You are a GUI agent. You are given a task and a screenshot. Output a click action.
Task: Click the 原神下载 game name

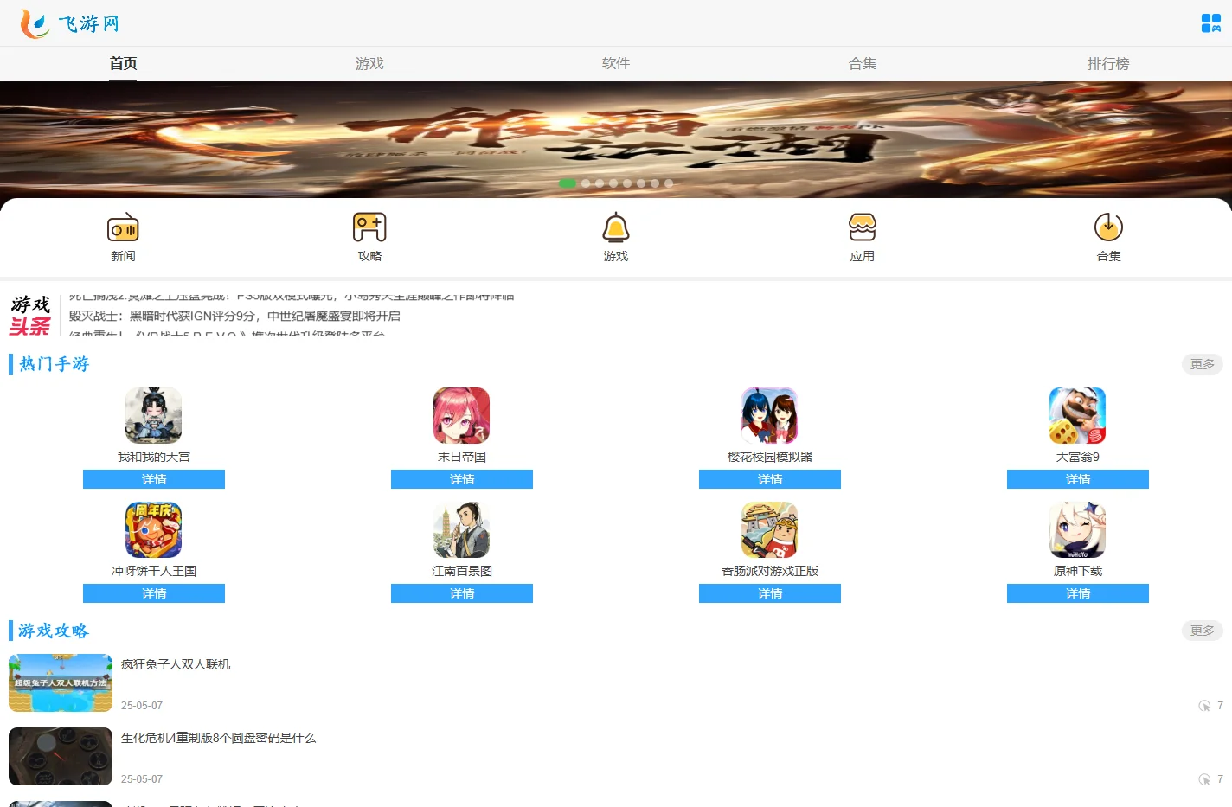tap(1078, 571)
